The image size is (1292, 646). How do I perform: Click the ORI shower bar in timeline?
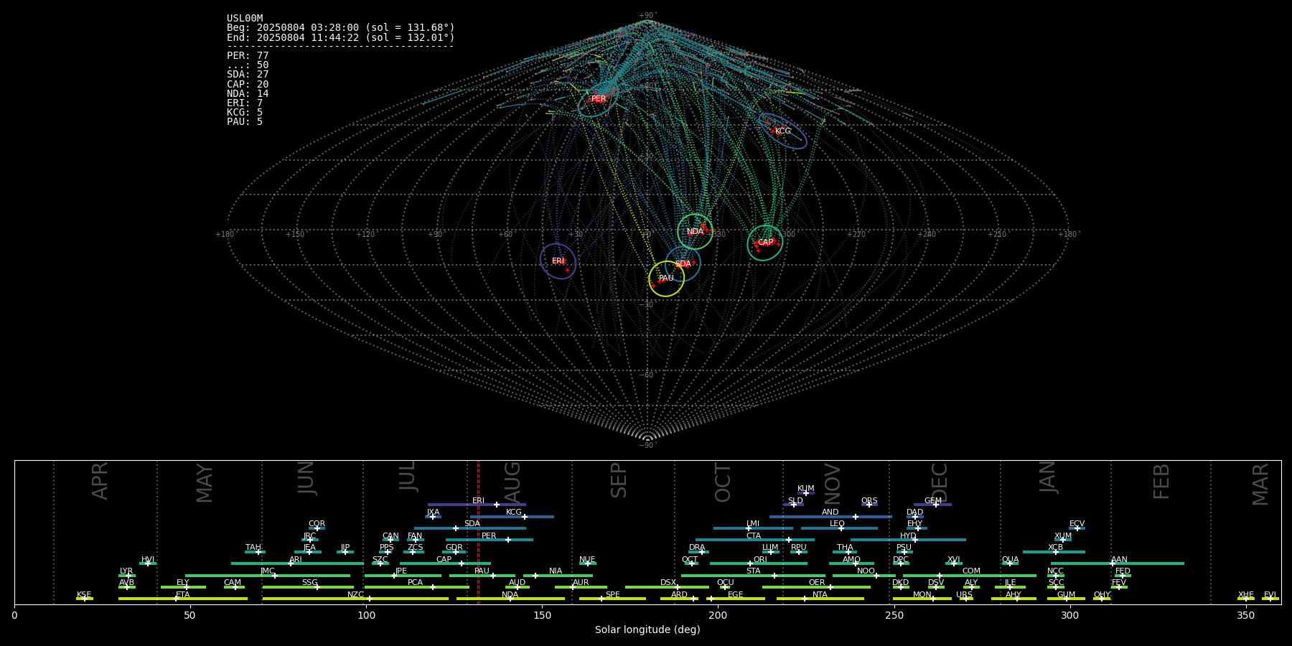[x=759, y=563]
